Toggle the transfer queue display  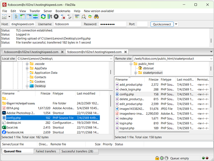coord(35,16)
